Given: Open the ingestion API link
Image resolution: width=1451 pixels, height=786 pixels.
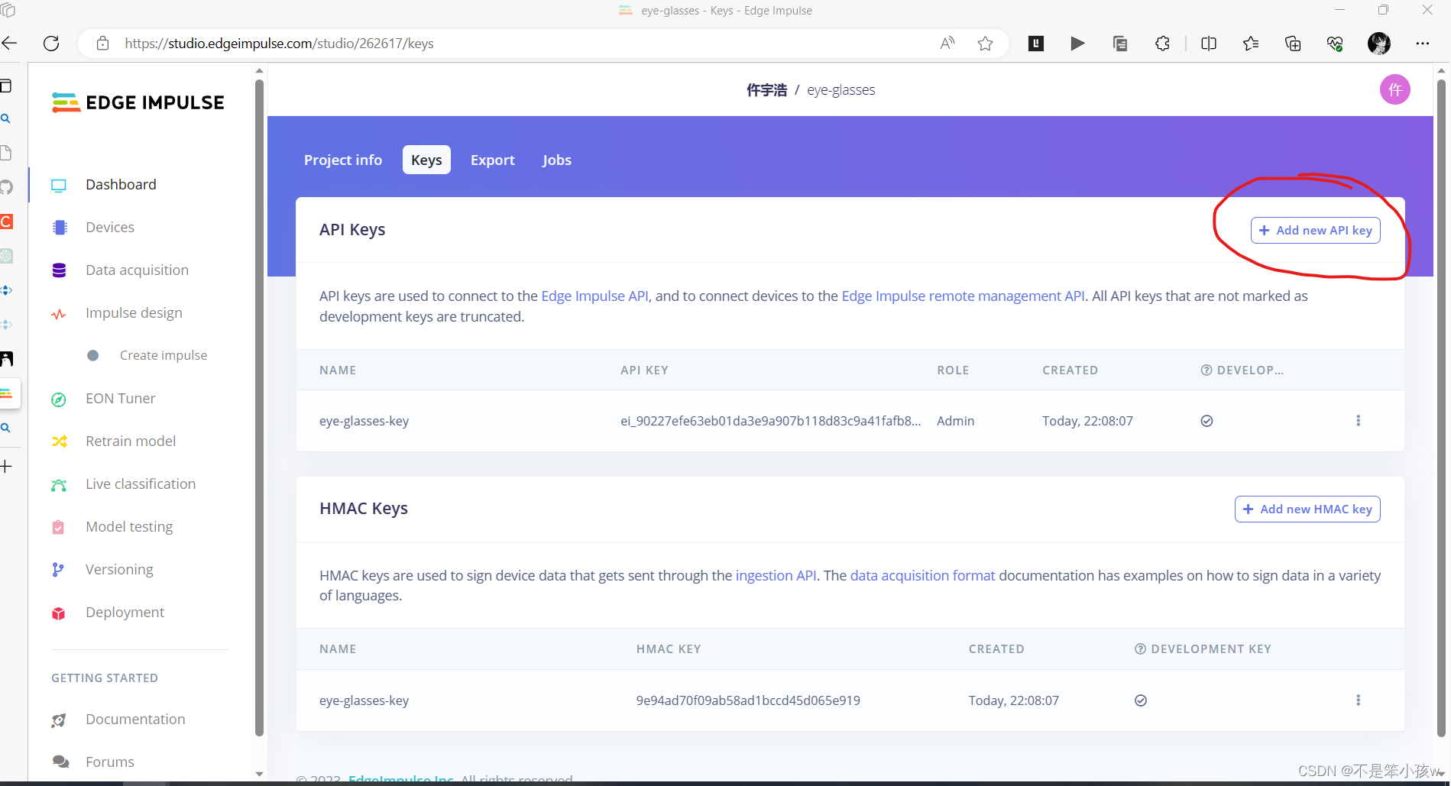Looking at the screenshot, I should click(x=776, y=575).
